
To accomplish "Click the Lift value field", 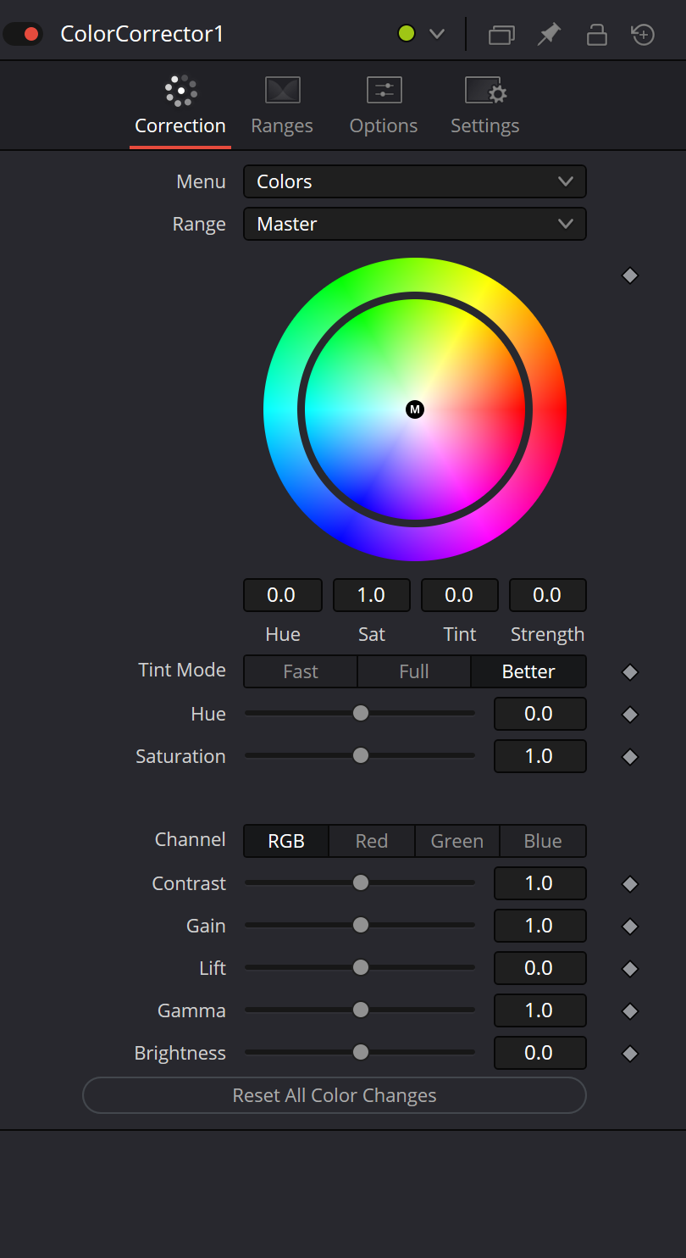I will (540, 968).
